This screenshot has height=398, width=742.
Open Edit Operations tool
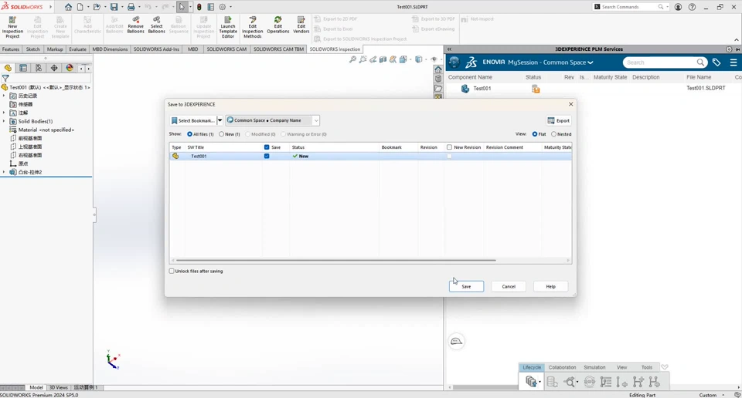tap(277, 25)
